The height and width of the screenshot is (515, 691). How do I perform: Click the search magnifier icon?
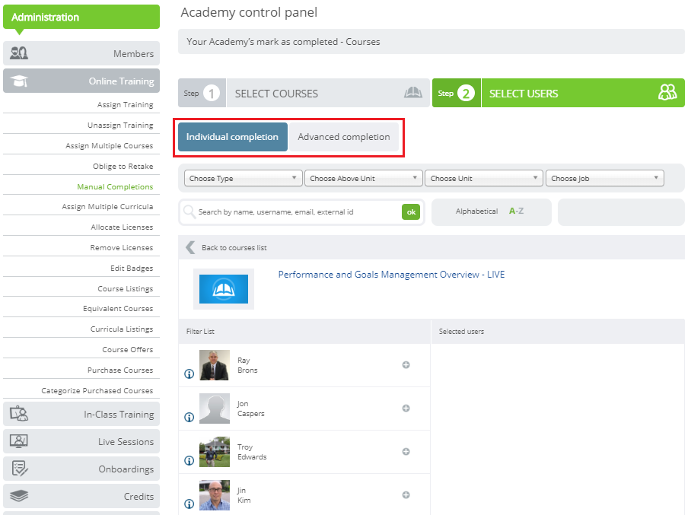[189, 212]
